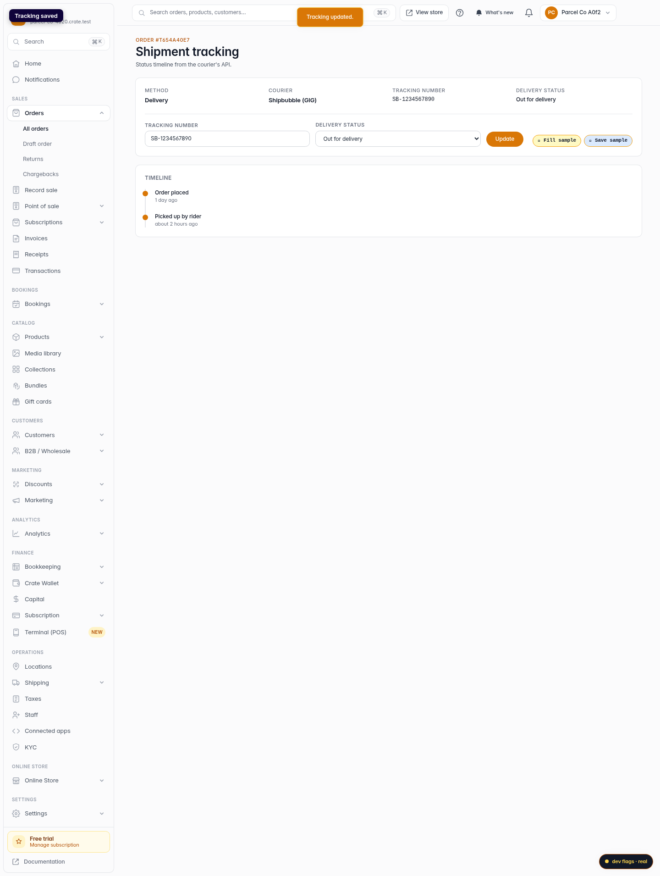Click the Locations pin icon
This screenshot has width=660, height=876.
pos(16,666)
